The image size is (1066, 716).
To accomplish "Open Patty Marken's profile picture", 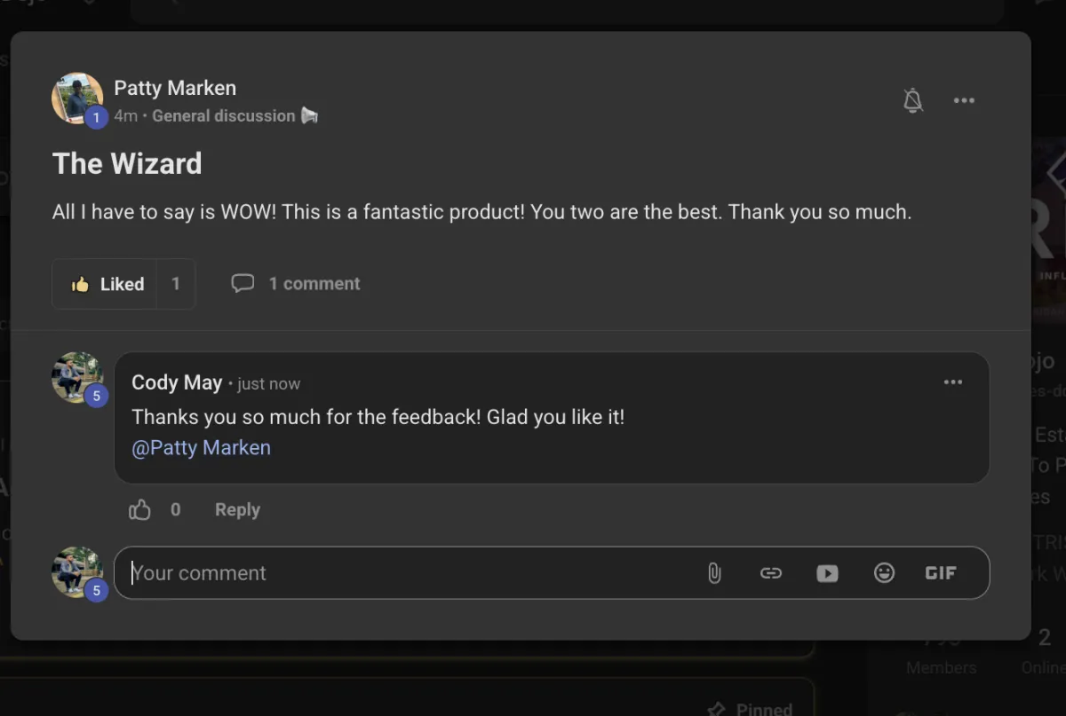I will 77,98.
